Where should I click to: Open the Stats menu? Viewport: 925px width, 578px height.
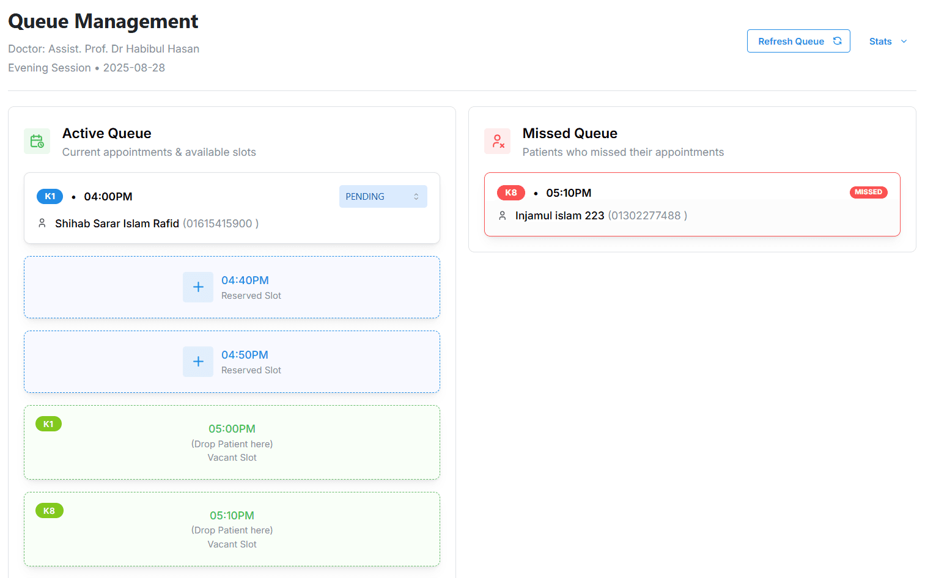880,42
